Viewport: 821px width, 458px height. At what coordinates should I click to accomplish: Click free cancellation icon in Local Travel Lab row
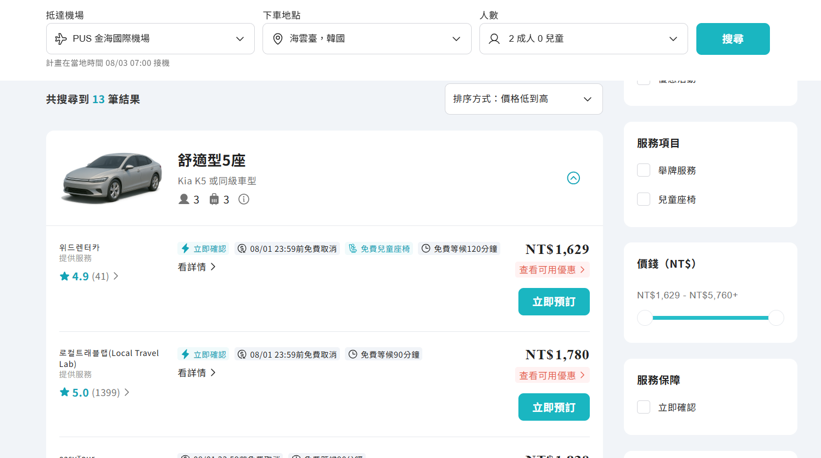click(242, 354)
